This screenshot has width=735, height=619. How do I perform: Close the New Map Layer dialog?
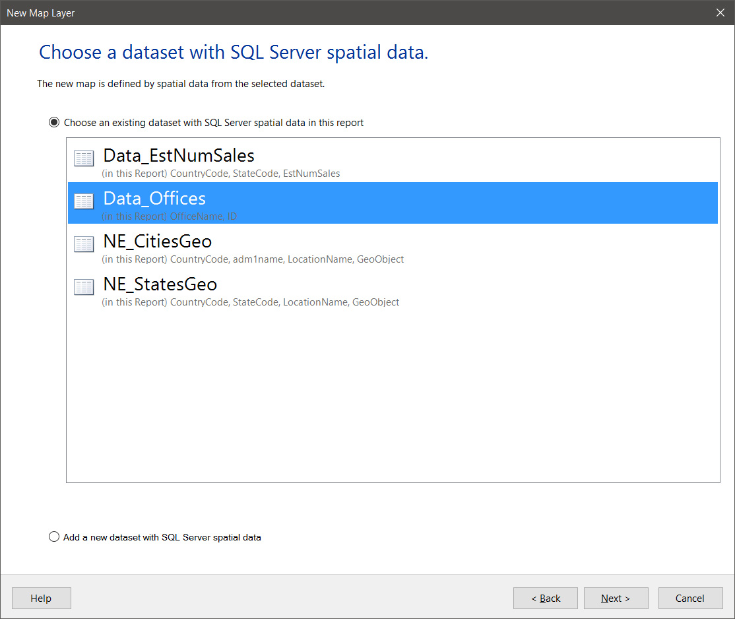pyautogui.click(x=720, y=13)
